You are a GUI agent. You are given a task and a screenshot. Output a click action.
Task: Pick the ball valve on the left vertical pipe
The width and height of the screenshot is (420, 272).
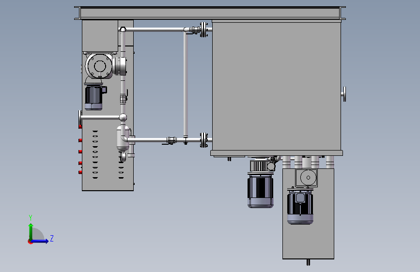pos(124,98)
